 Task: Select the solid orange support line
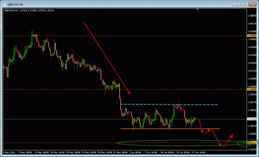[x=170, y=128]
